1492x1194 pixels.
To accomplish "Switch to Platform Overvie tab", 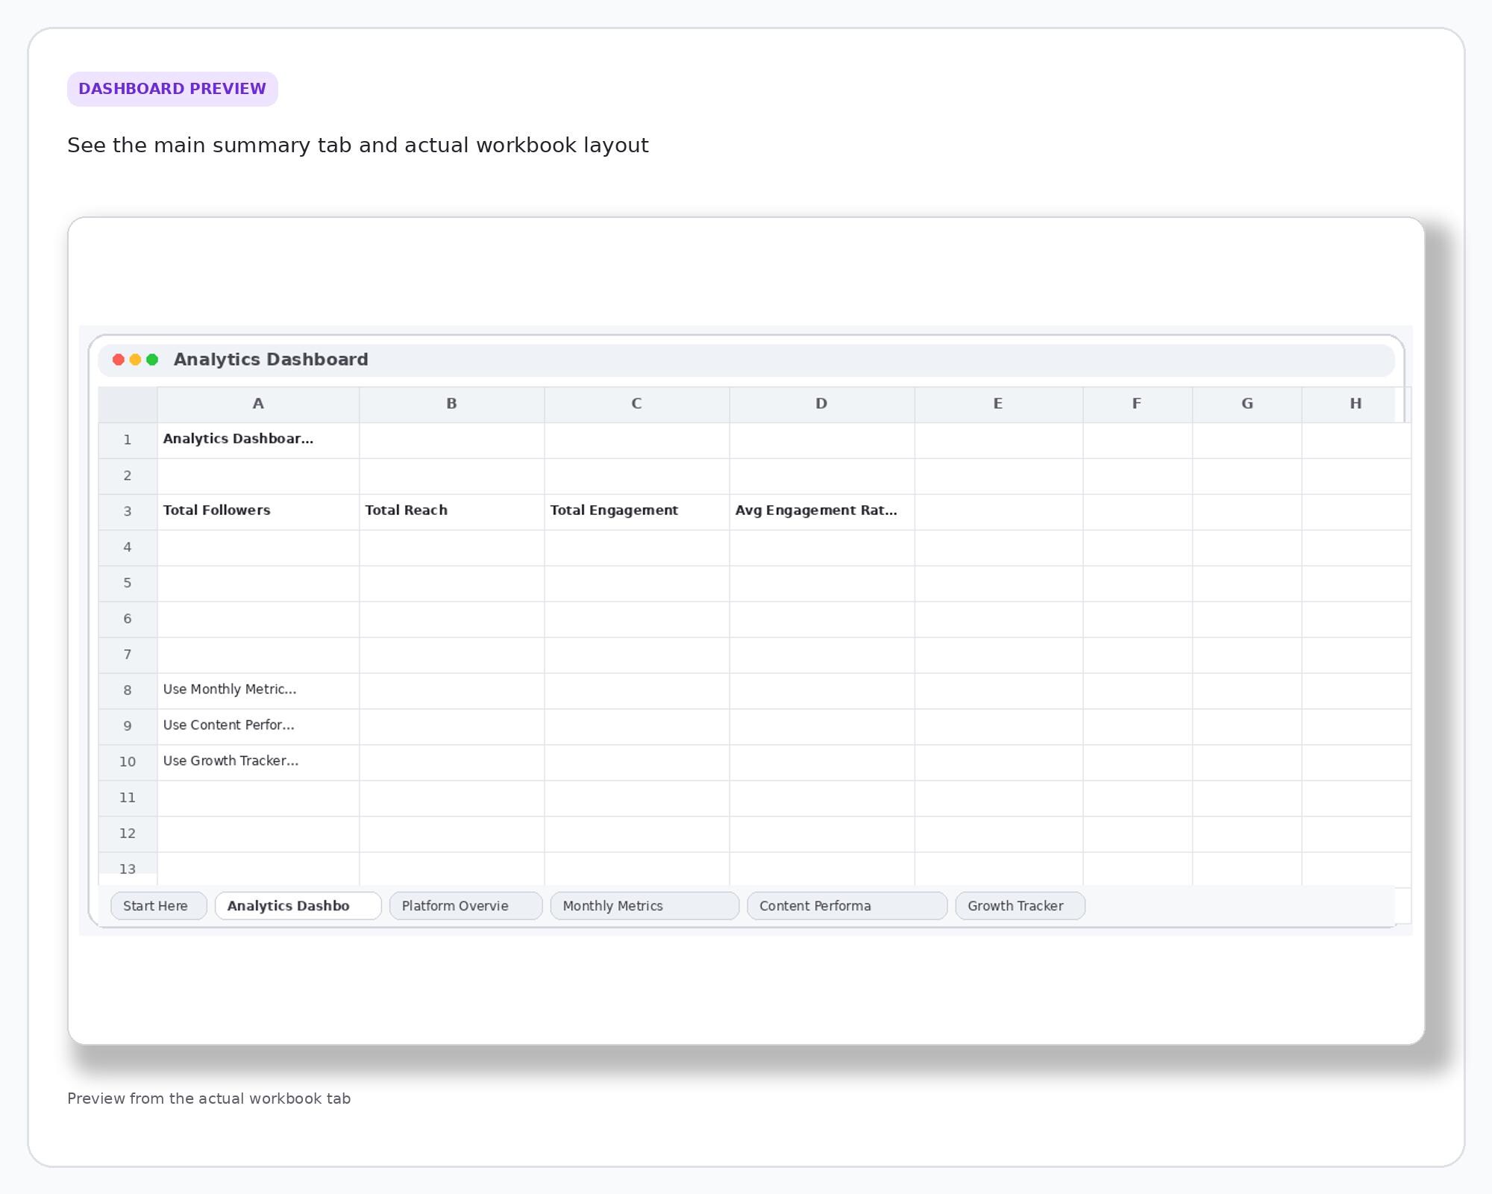I will pos(466,906).
